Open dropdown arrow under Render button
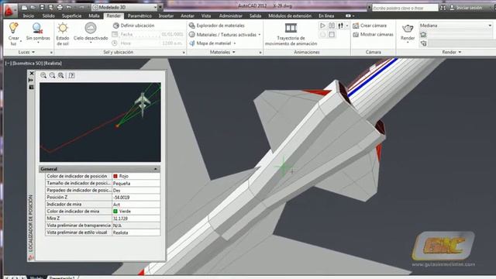The height and width of the screenshot is (279, 496). click(408, 43)
